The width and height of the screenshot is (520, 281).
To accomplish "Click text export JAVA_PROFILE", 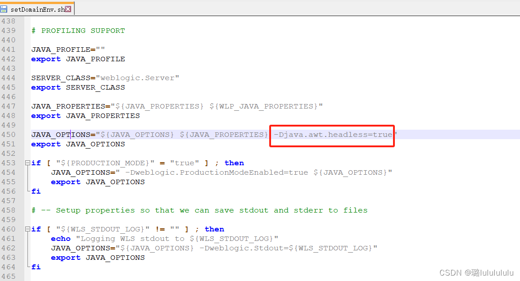I will [x=78, y=59].
